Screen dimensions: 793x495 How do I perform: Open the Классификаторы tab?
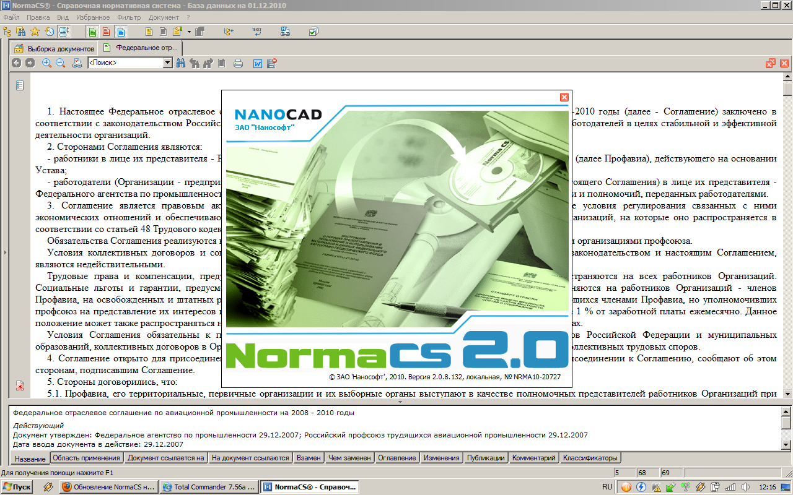[590, 458]
